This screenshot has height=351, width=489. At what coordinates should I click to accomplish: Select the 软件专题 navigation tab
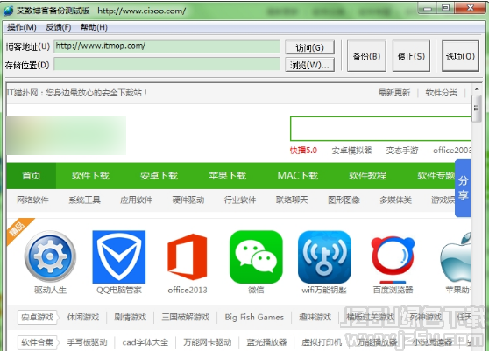[x=436, y=176]
